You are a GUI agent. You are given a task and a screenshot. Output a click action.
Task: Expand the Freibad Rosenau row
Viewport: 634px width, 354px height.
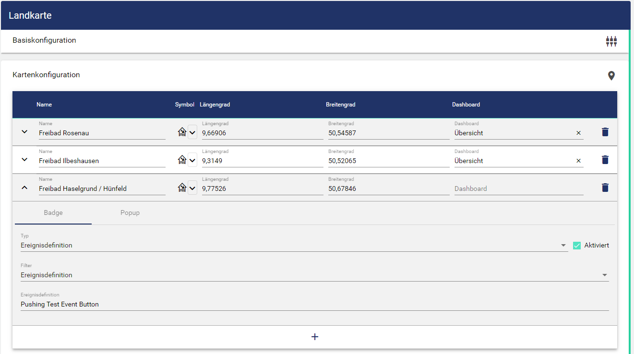point(25,132)
